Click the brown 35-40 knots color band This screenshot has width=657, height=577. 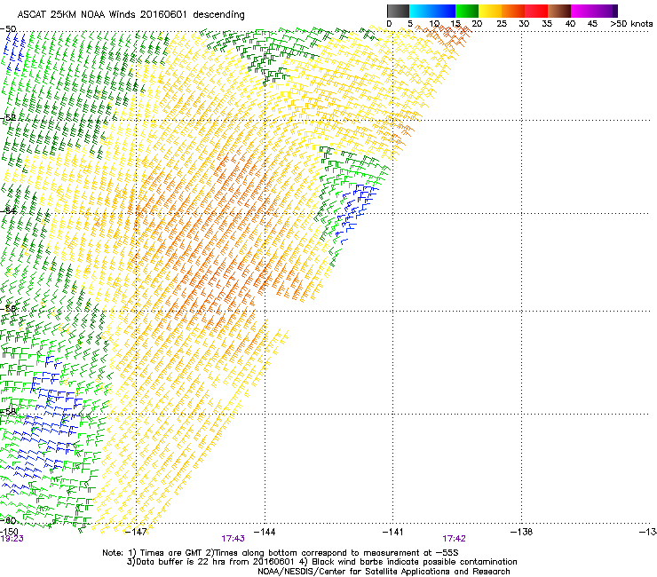click(x=559, y=11)
